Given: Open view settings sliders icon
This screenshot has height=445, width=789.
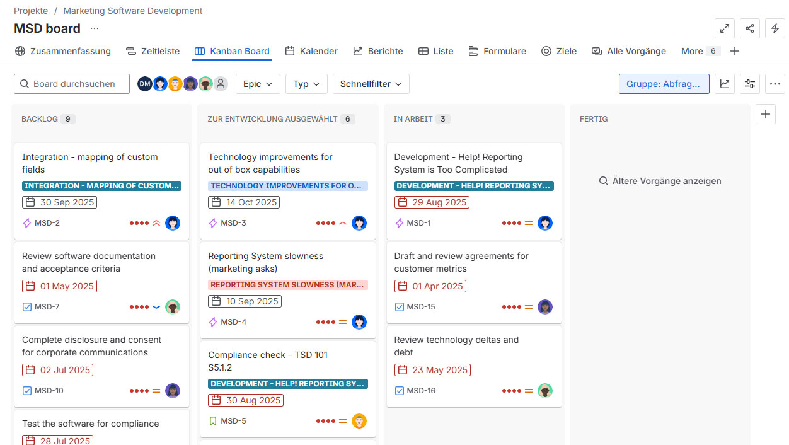Looking at the screenshot, I should point(750,84).
